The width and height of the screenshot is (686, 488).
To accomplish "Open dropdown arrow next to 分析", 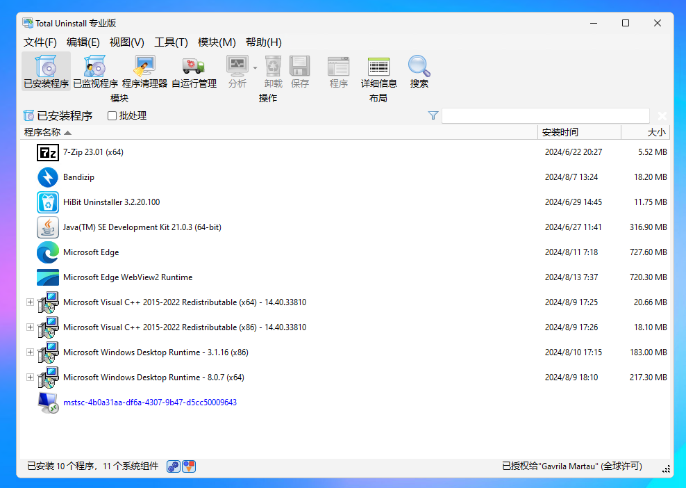I will coord(255,68).
